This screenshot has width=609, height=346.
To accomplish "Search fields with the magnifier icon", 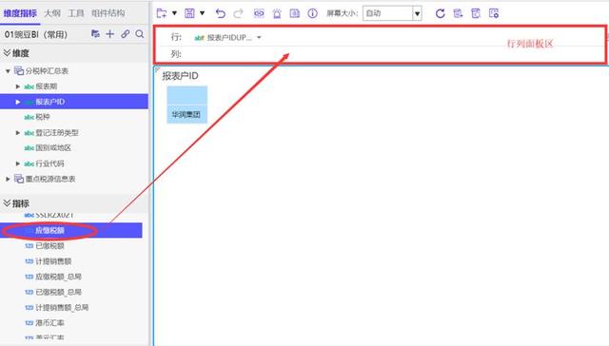I will click(140, 34).
